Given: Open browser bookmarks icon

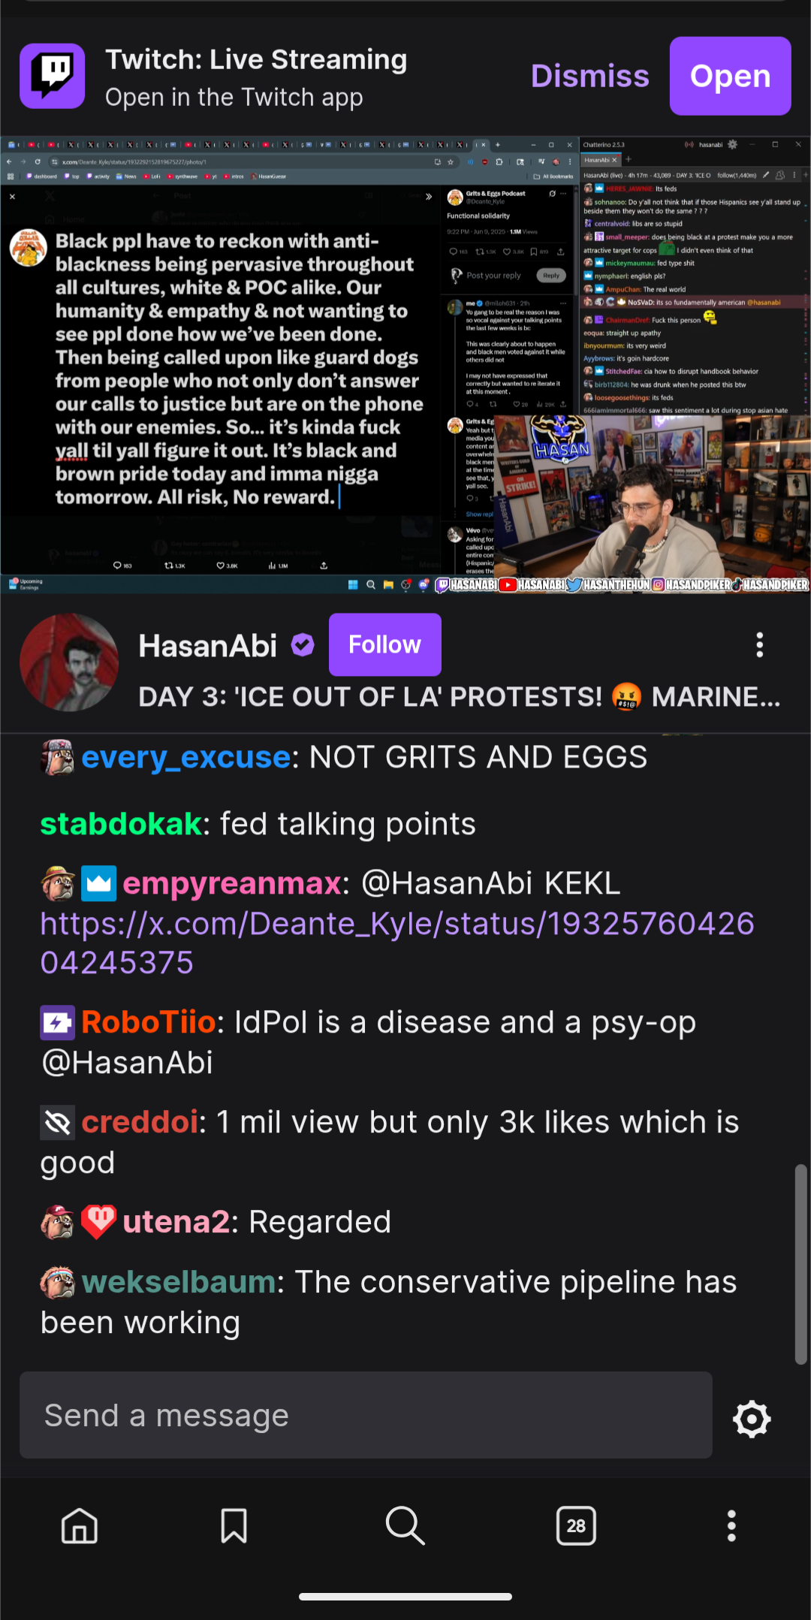Looking at the screenshot, I should (234, 1526).
